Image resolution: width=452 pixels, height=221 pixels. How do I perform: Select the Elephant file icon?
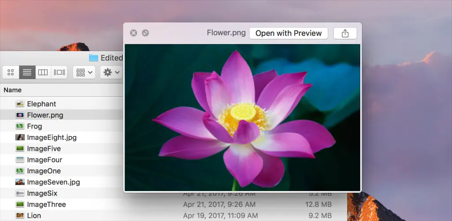(20, 104)
